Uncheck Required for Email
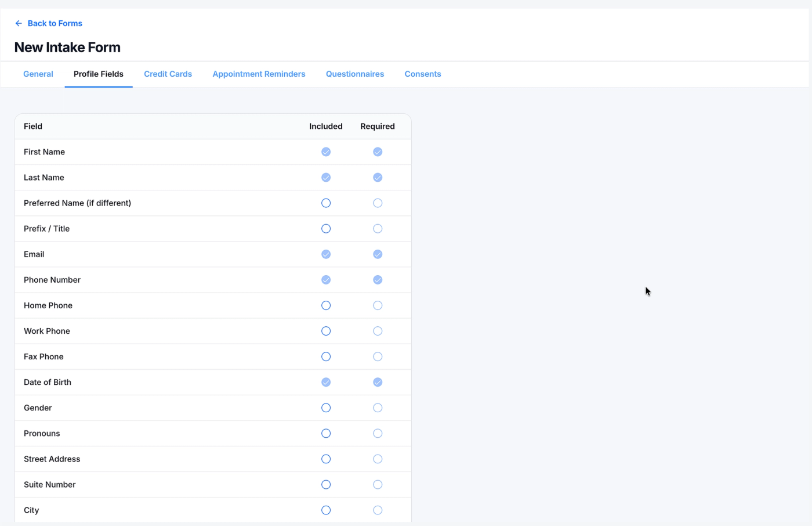 (378, 254)
